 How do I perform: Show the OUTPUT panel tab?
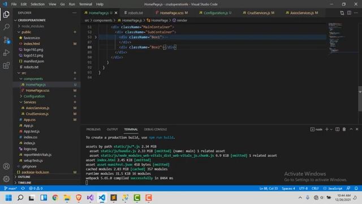112,130
